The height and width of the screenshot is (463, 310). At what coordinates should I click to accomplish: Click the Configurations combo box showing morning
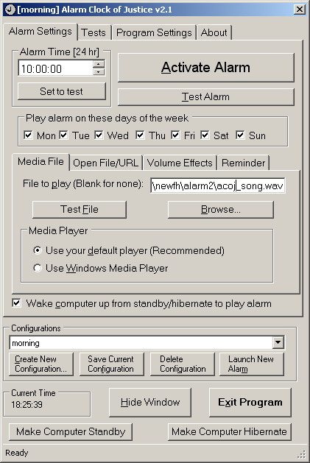(x=147, y=343)
